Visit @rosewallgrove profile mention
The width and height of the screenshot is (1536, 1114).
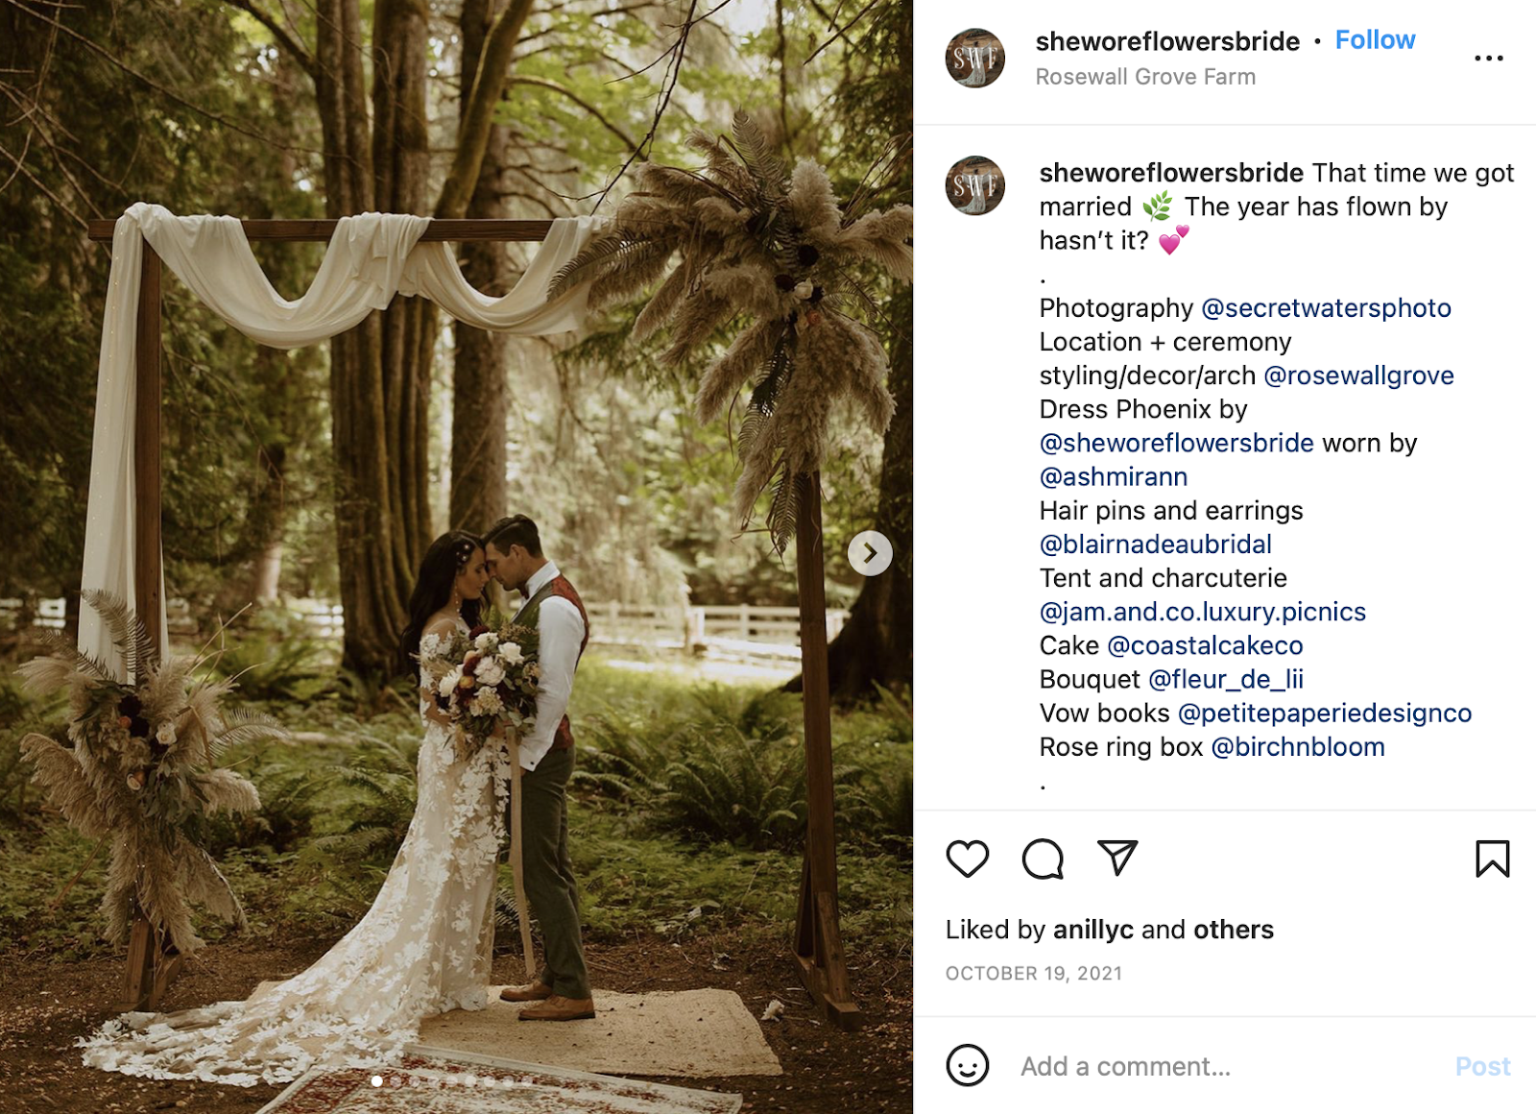point(1358,375)
